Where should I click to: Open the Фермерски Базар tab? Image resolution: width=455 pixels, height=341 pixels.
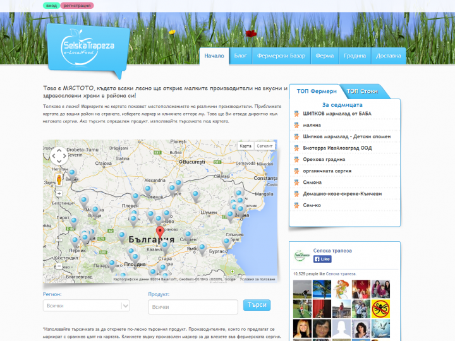pos(281,56)
